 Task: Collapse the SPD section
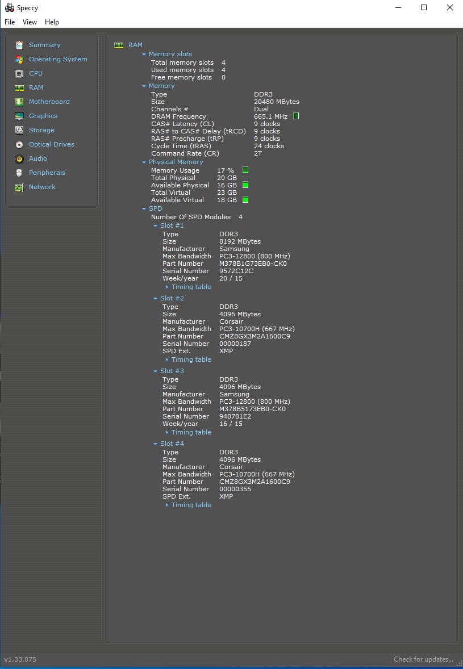pyautogui.click(x=144, y=208)
